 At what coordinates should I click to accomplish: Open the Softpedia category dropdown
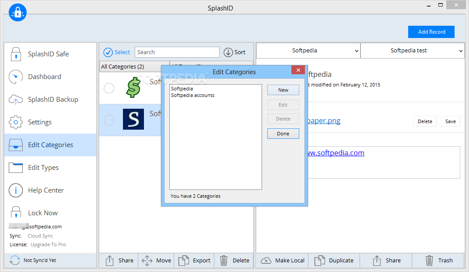[308, 51]
